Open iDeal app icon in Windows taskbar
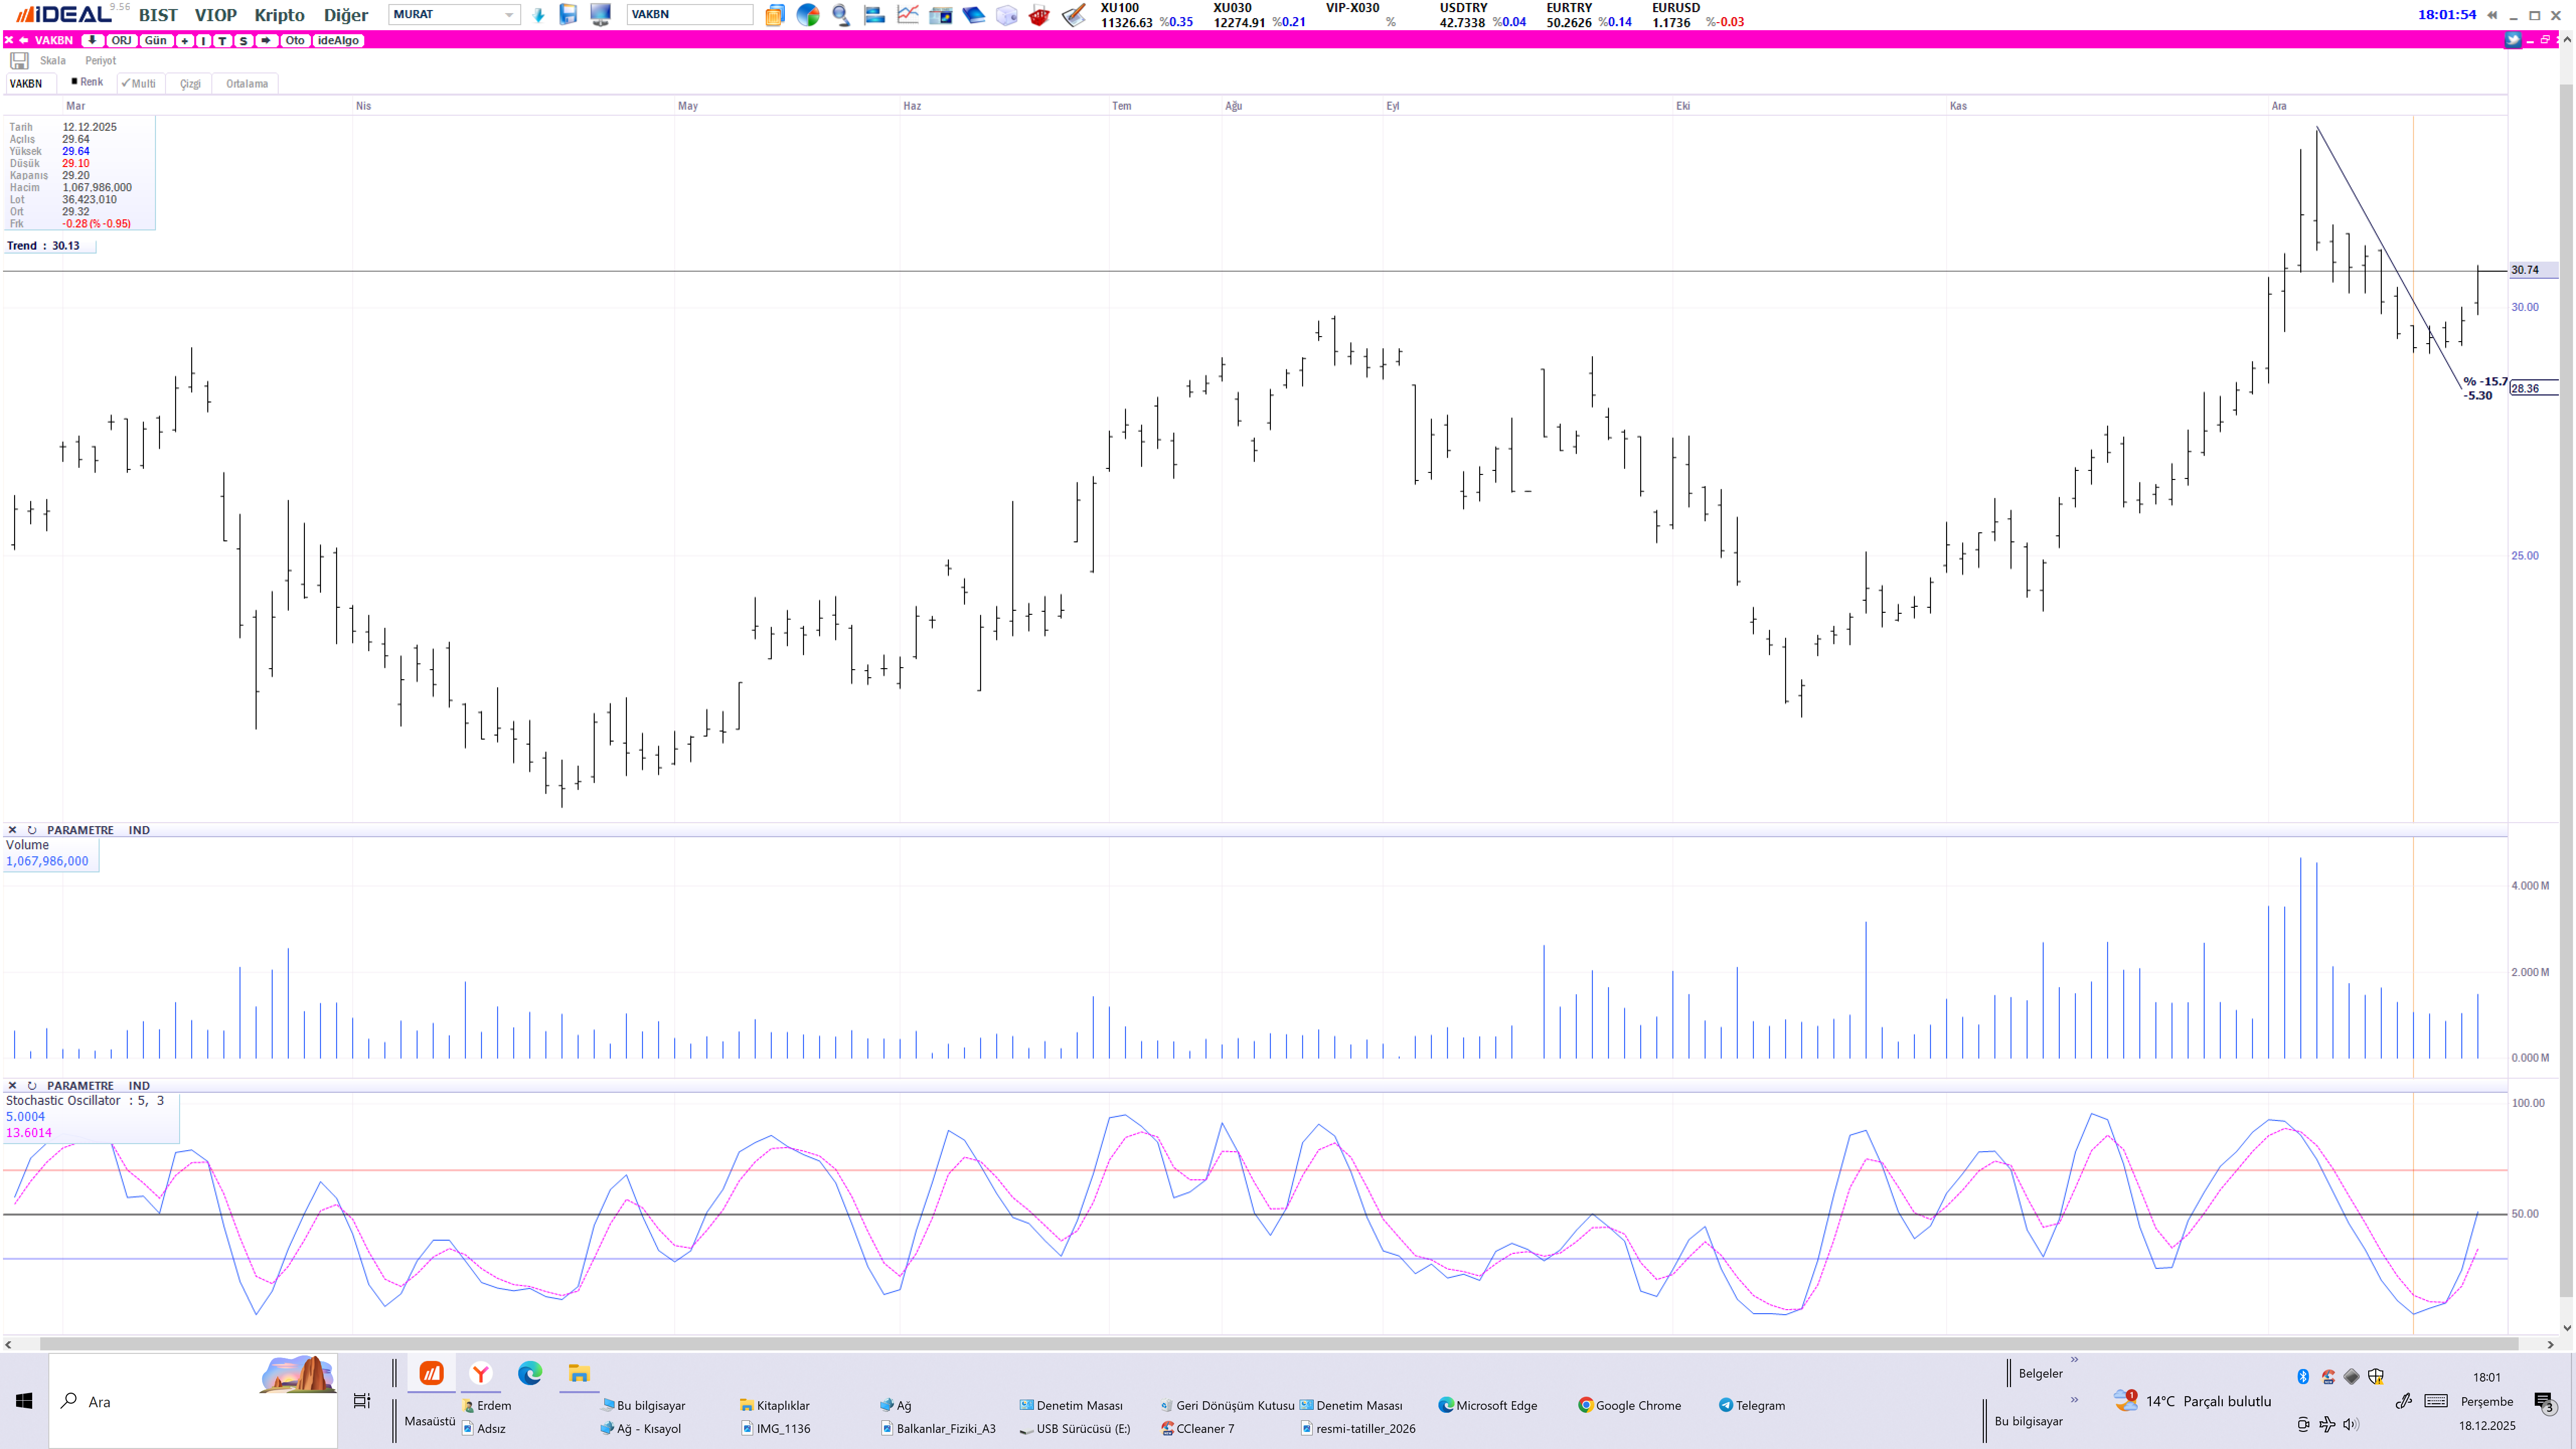Viewport: 2576px width, 1449px height. 431,1373
